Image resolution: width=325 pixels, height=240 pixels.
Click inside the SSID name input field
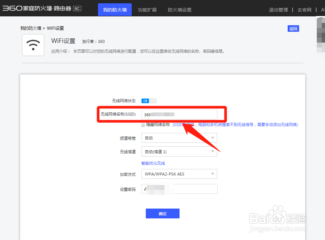179,115
